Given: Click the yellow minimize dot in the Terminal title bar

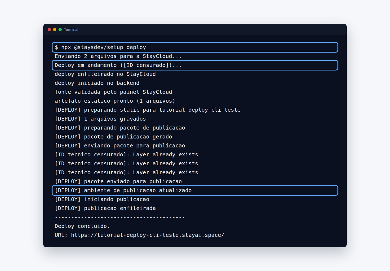Looking at the screenshot, I should (55, 30).
